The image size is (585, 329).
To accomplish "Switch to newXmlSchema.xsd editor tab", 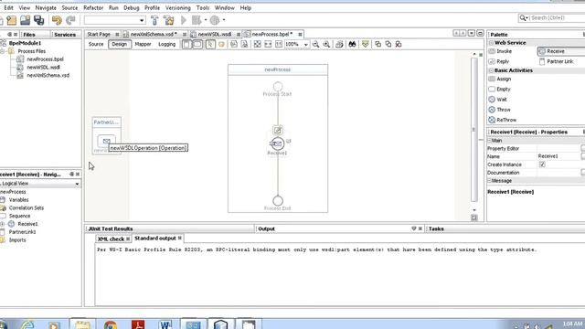I will coord(154,35).
